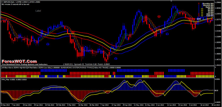Click '6 Jul 2015' on the time axis

click(193, 105)
